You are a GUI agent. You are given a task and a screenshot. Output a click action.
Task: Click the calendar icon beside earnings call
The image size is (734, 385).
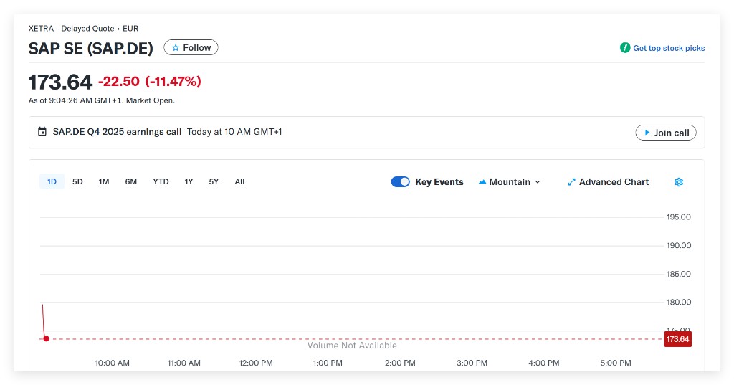click(42, 132)
